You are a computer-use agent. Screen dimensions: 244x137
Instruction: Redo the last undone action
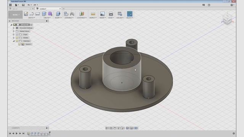pos(35,5)
